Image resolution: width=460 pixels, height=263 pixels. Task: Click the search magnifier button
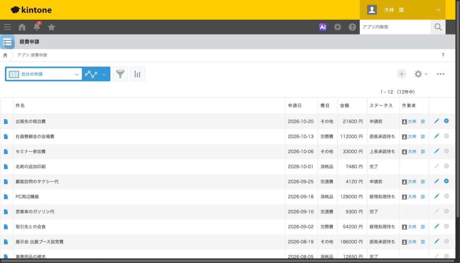pos(438,27)
